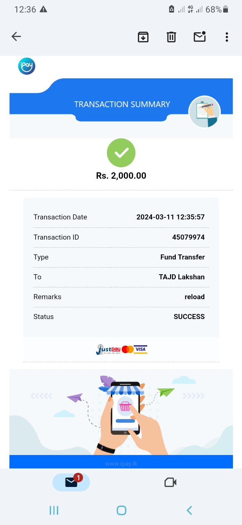This screenshot has width=242, height=525.
Task: Tap the Transaction ID number 45079974
Action: [x=188, y=237]
